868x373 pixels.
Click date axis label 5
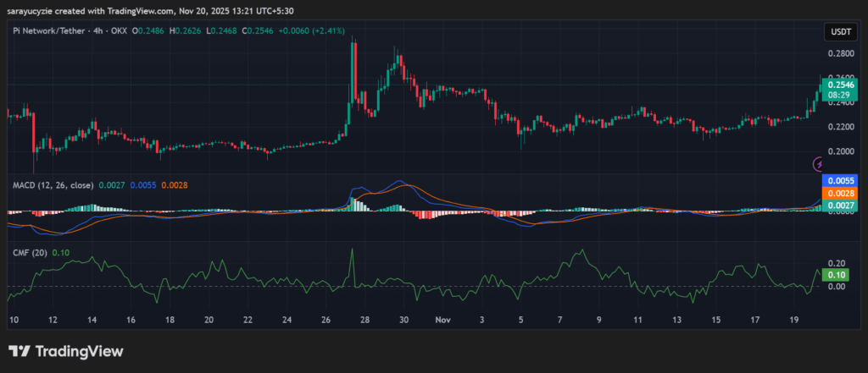(521, 320)
